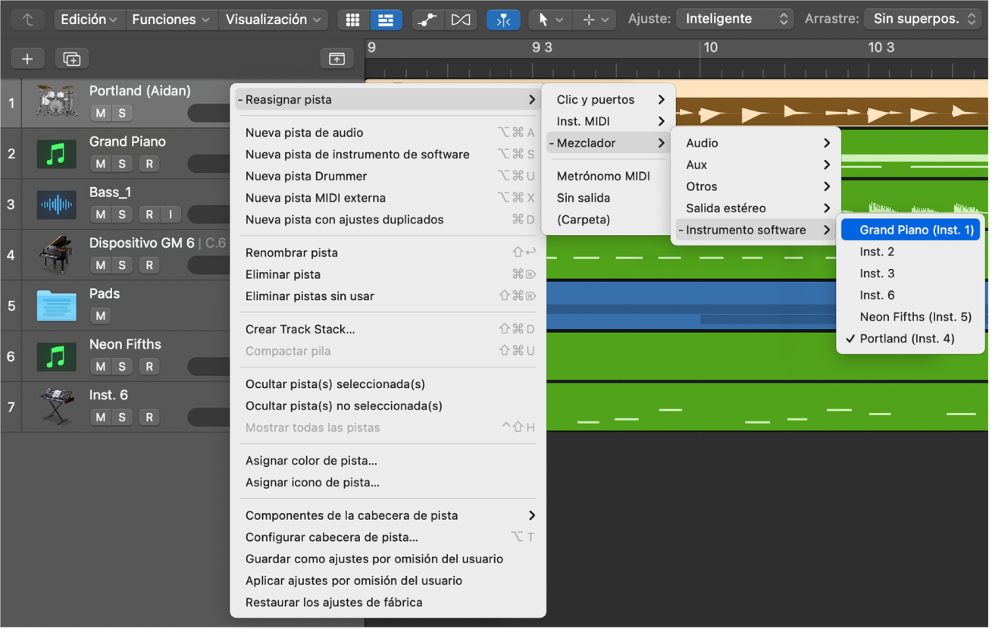Viewport: 992px width, 629px height.
Task: Expand the Clic y puertos submenu
Action: (609, 100)
